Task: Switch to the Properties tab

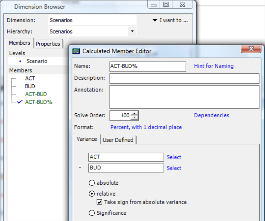Action: point(48,44)
